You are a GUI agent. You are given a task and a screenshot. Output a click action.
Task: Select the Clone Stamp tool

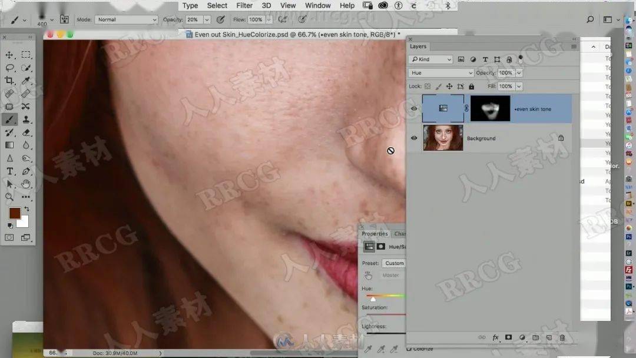pyautogui.click(x=26, y=120)
